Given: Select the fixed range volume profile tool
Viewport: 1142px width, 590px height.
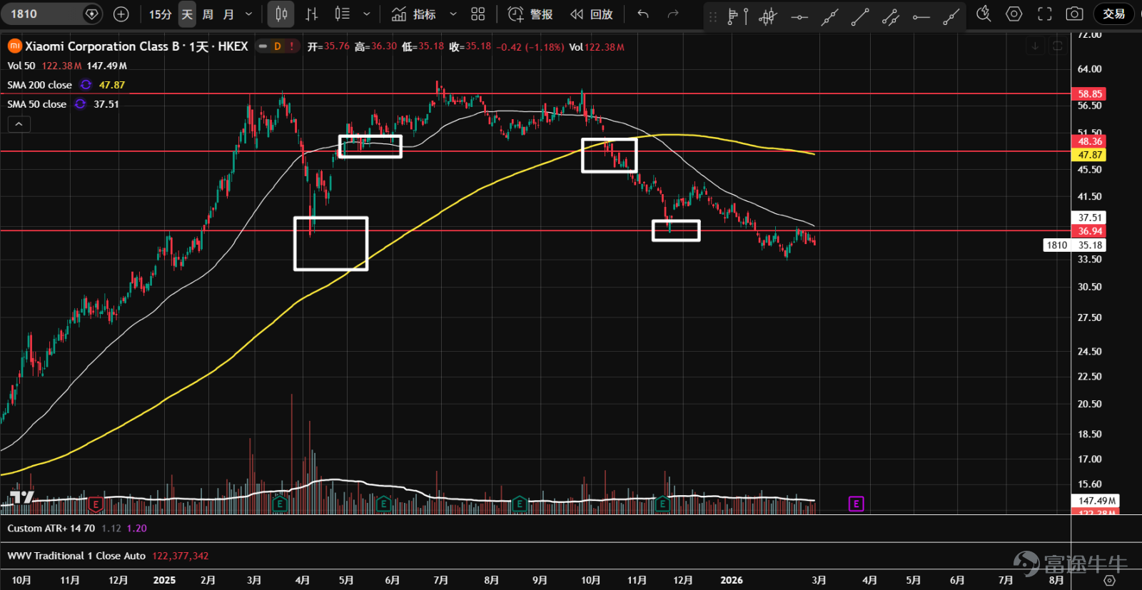Looking at the screenshot, I should tap(737, 16).
